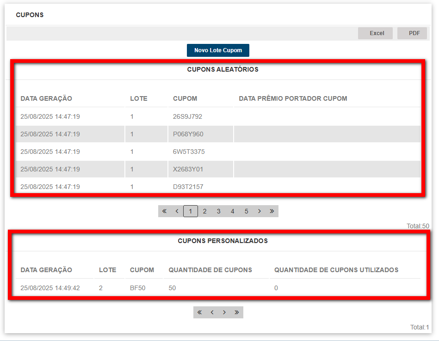Select the BF50 personalized coupon row
The width and height of the screenshot is (439, 341).
138,288
